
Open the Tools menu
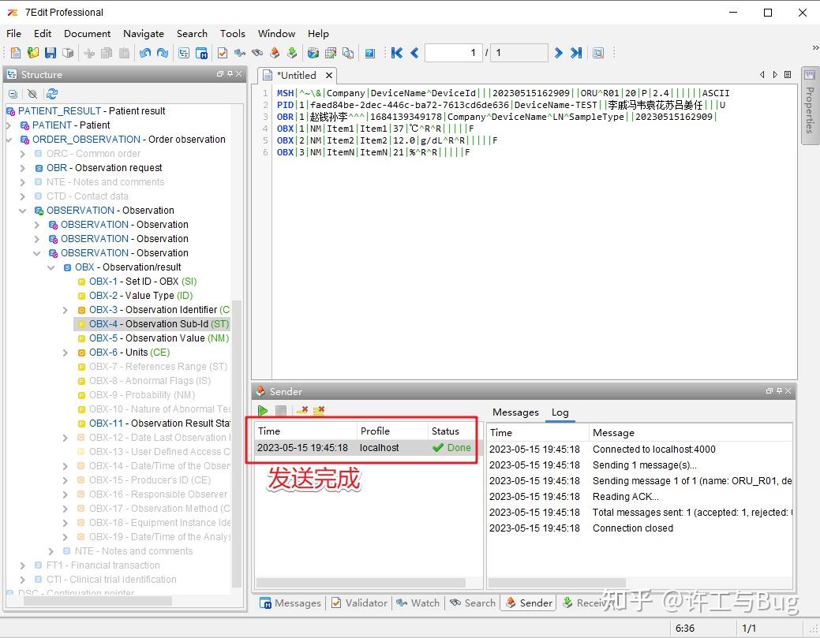(x=232, y=33)
